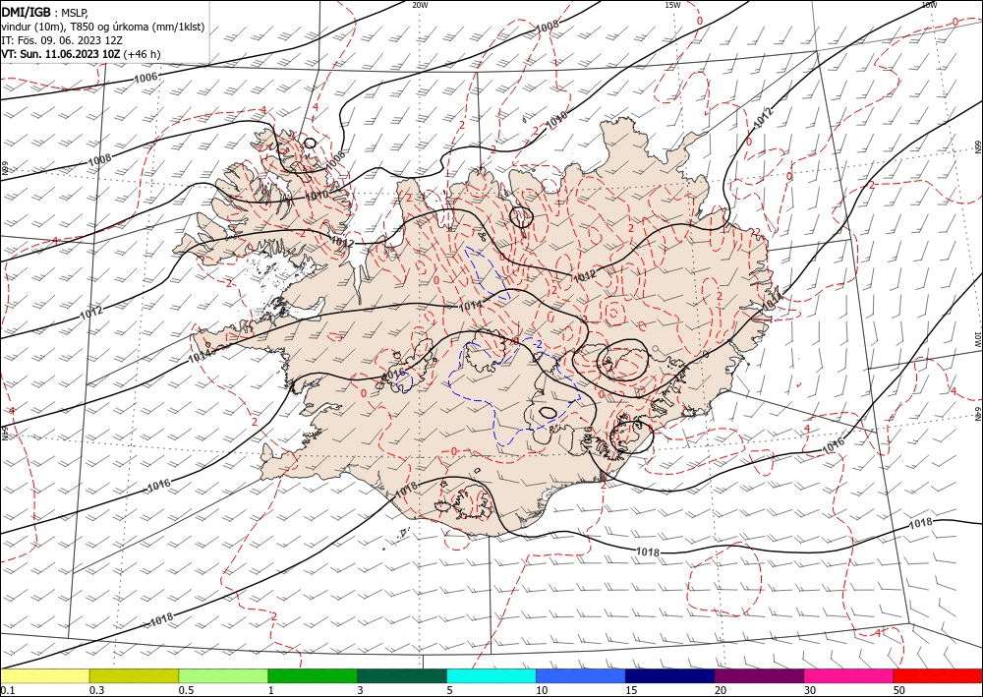Click the '0.3' legend value

pos(96,690)
